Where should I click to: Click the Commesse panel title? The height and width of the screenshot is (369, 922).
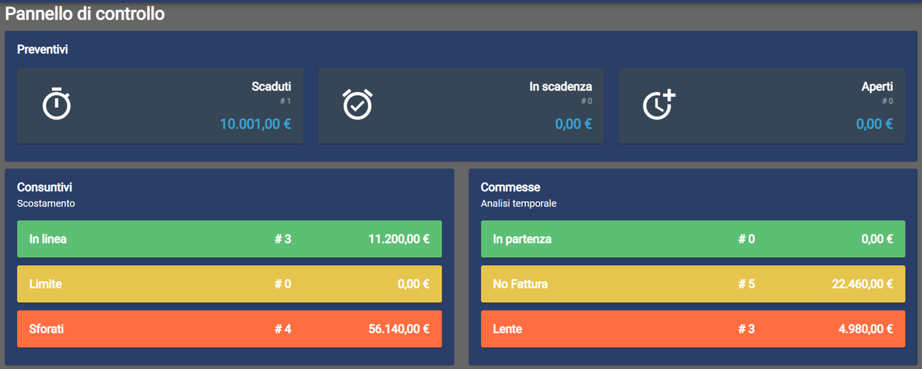(x=510, y=187)
